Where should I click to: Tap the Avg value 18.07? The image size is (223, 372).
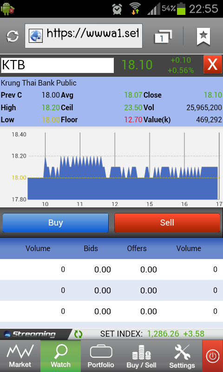point(133,95)
